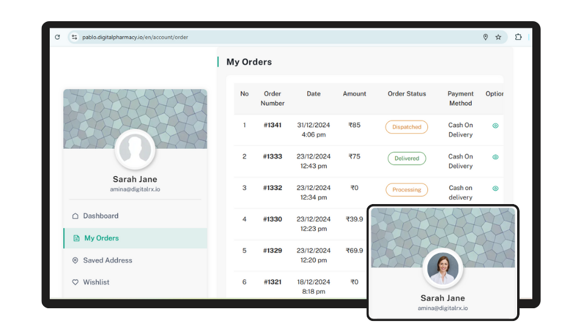Click the Date column header
Image resolution: width=582 pixels, height=327 pixels.
click(x=313, y=94)
